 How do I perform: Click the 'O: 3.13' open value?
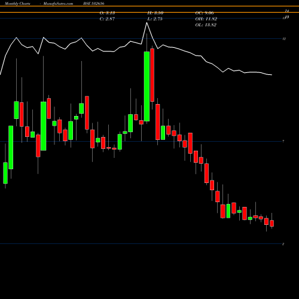pos(107,13)
